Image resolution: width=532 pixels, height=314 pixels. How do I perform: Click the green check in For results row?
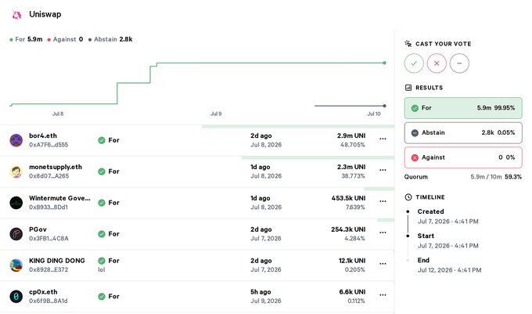pyautogui.click(x=415, y=108)
